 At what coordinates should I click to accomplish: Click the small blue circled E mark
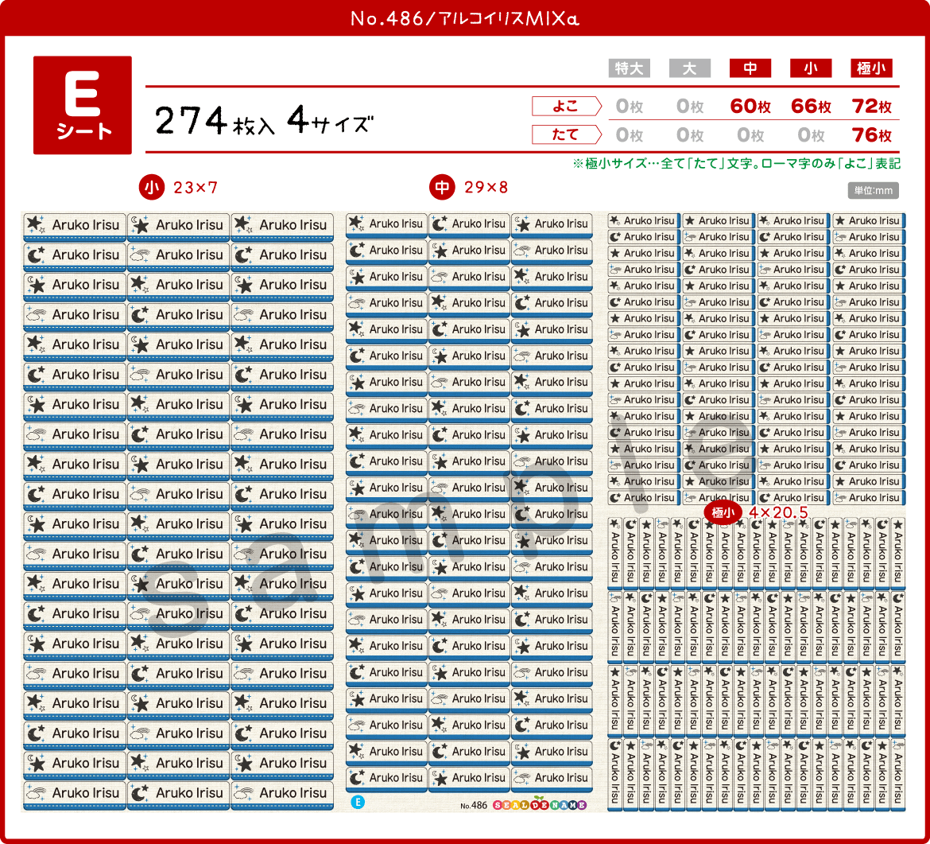pyautogui.click(x=358, y=803)
